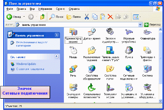Screen dimensions: 164x110
Task: Click the vertical scrollbar thumb
Action: [x=160, y=58]
